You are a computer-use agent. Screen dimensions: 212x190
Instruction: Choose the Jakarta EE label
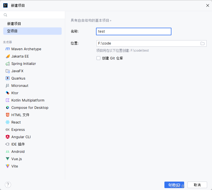[20, 56]
